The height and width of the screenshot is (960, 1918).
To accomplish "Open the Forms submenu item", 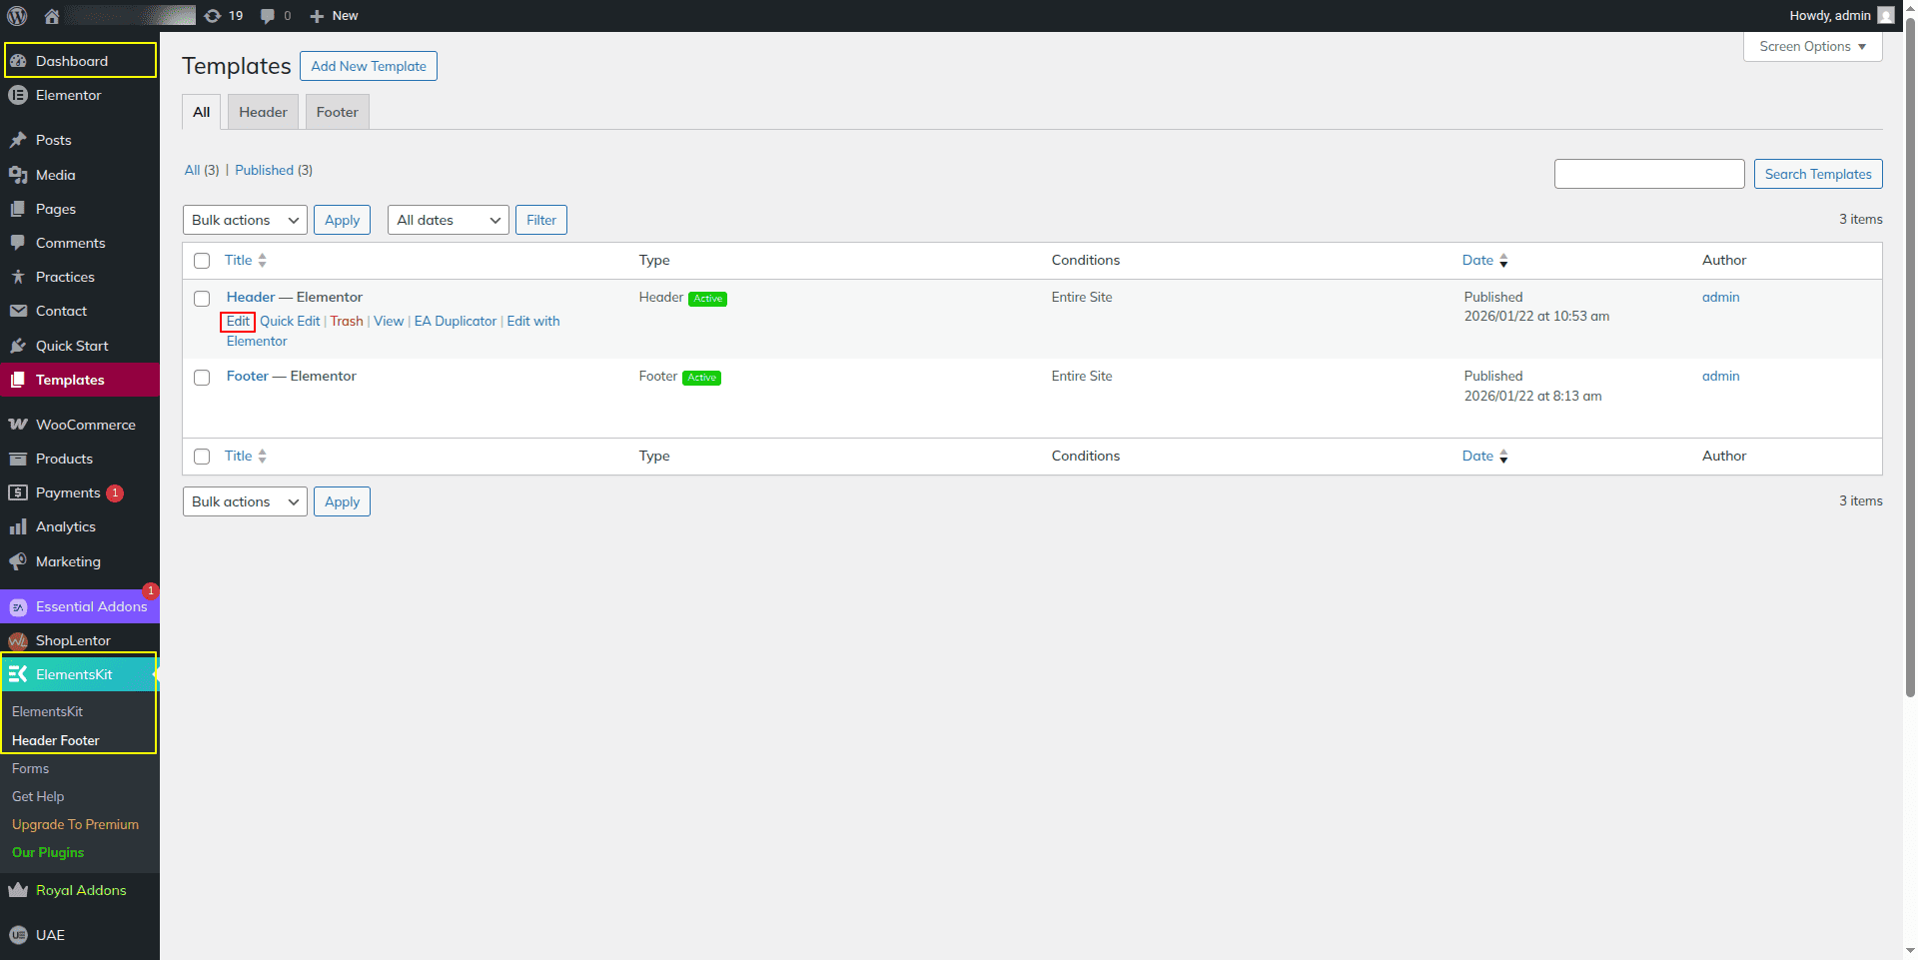I will pos(30,768).
